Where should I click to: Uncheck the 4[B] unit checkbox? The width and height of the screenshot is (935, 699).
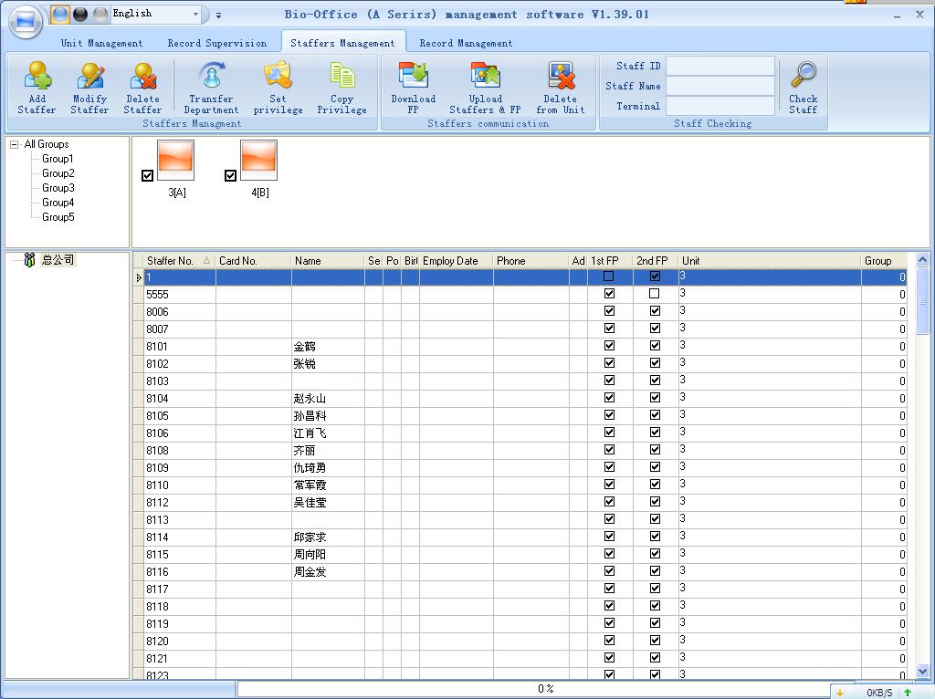pos(230,175)
